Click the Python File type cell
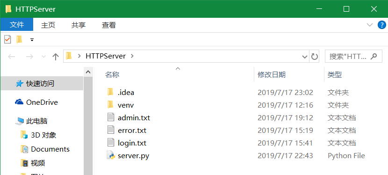 click(346, 156)
